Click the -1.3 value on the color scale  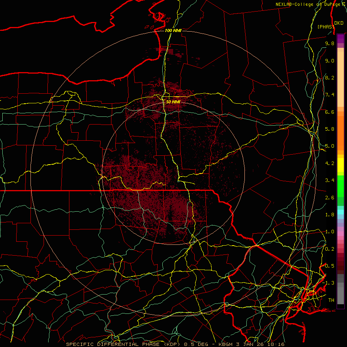coord(328,283)
